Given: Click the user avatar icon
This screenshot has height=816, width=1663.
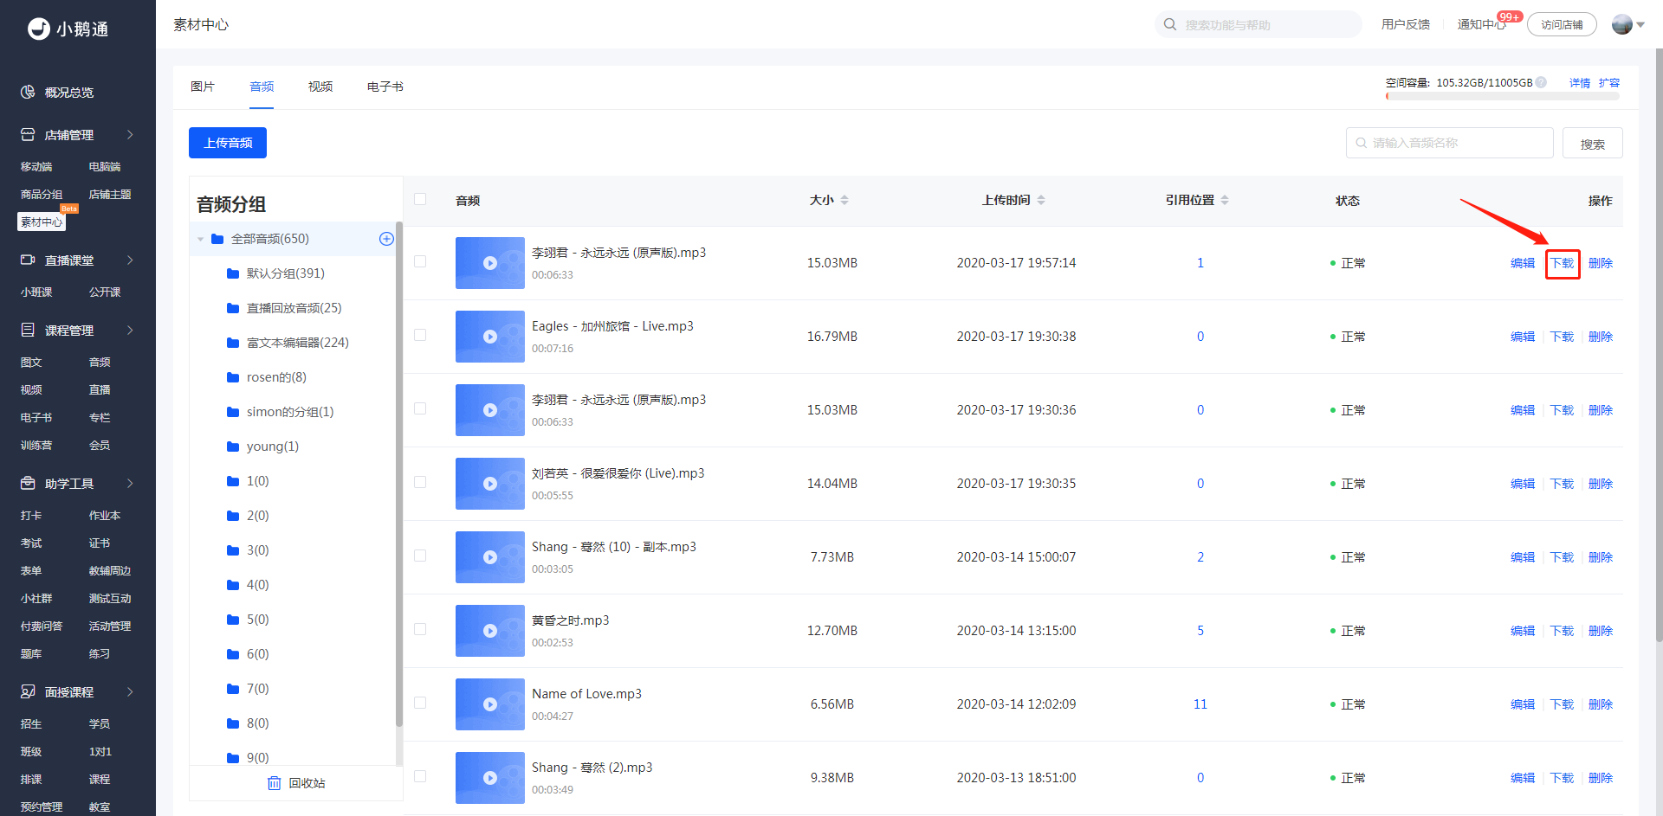Looking at the screenshot, I should (1622, 24).
